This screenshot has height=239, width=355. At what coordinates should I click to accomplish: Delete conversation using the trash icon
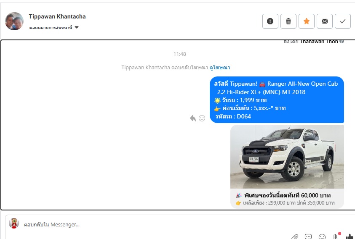click(x=288, y=21)
